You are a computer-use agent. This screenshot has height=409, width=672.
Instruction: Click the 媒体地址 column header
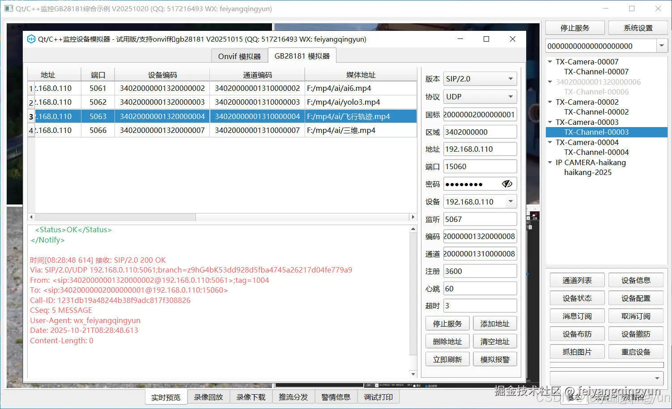(x=361, y=75)
